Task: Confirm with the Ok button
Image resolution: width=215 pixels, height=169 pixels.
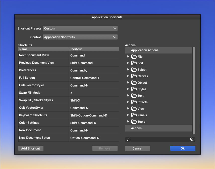Action: pyautogui.click(x=183, y=148)
